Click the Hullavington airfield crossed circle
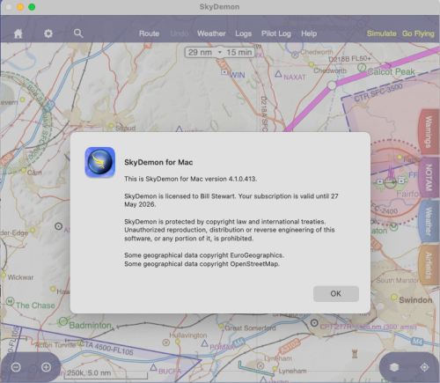Viewport: 440px width, 383px height. (166, 342)
